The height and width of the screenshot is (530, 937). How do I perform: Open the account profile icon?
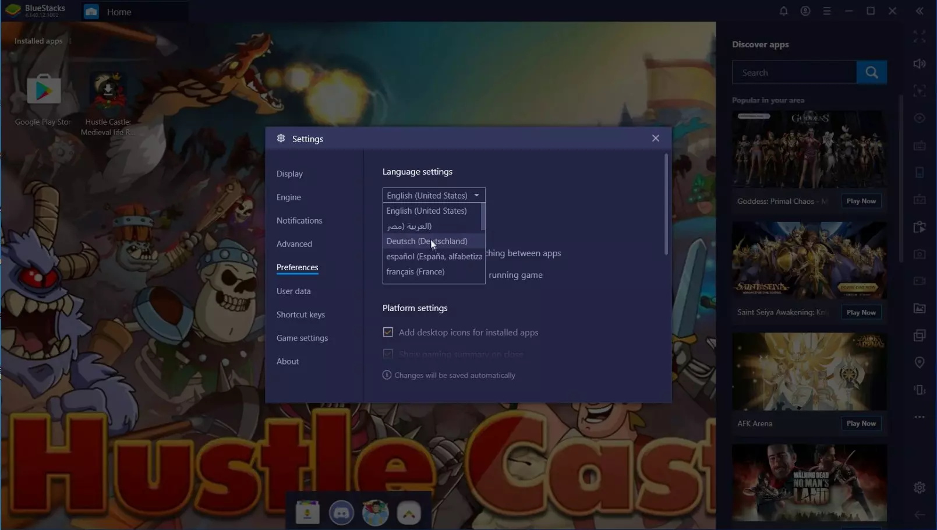[805, 11]
